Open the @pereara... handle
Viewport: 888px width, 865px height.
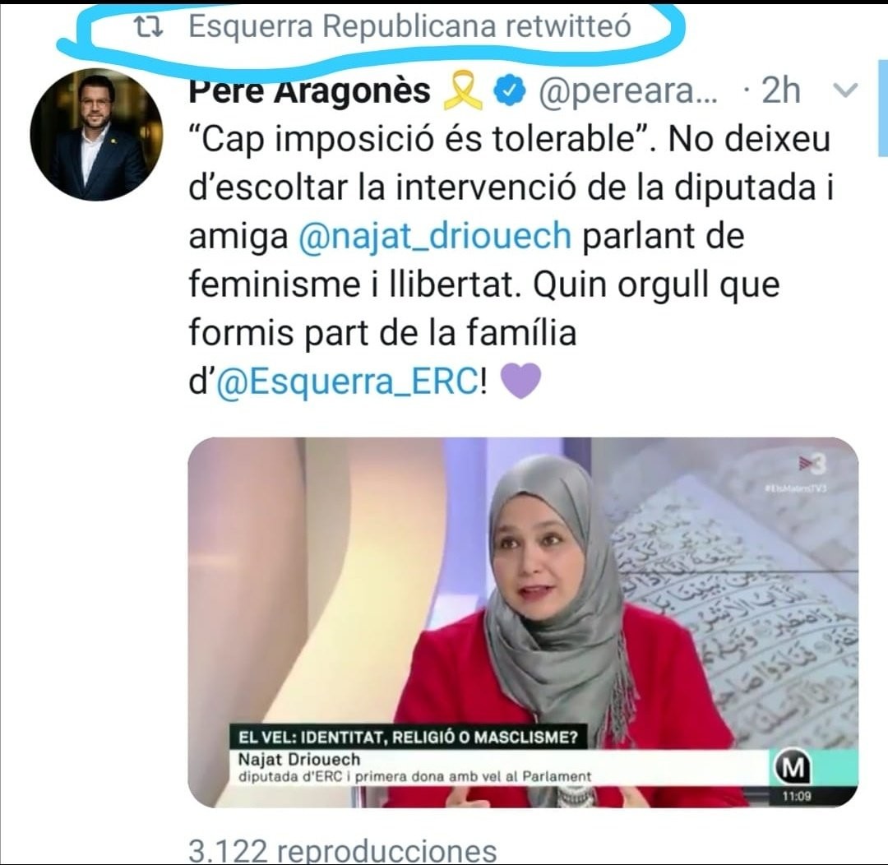click(x=627, y=90)
